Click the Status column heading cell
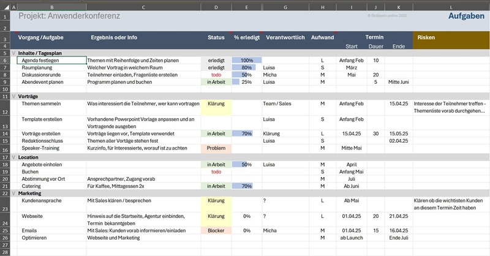 (216, 37)
